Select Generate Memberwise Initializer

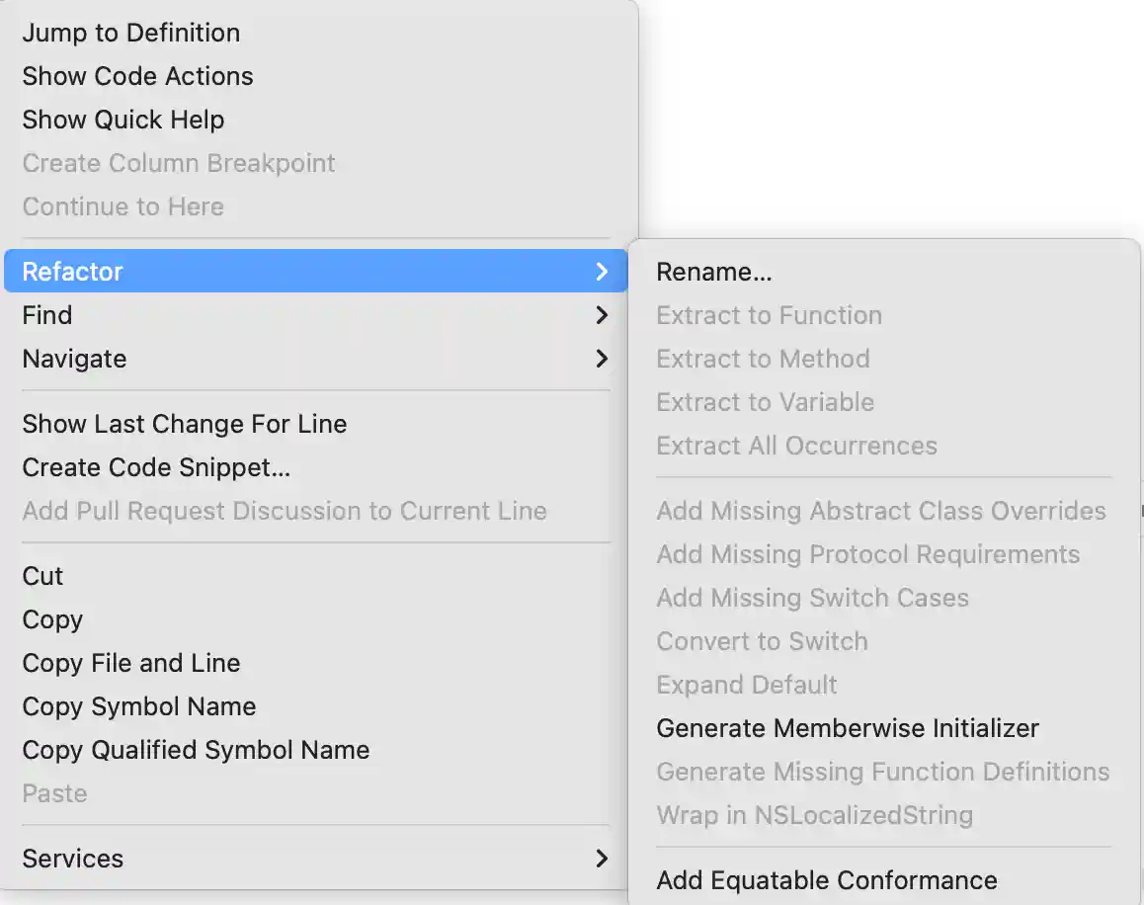(x=847, y=728)
